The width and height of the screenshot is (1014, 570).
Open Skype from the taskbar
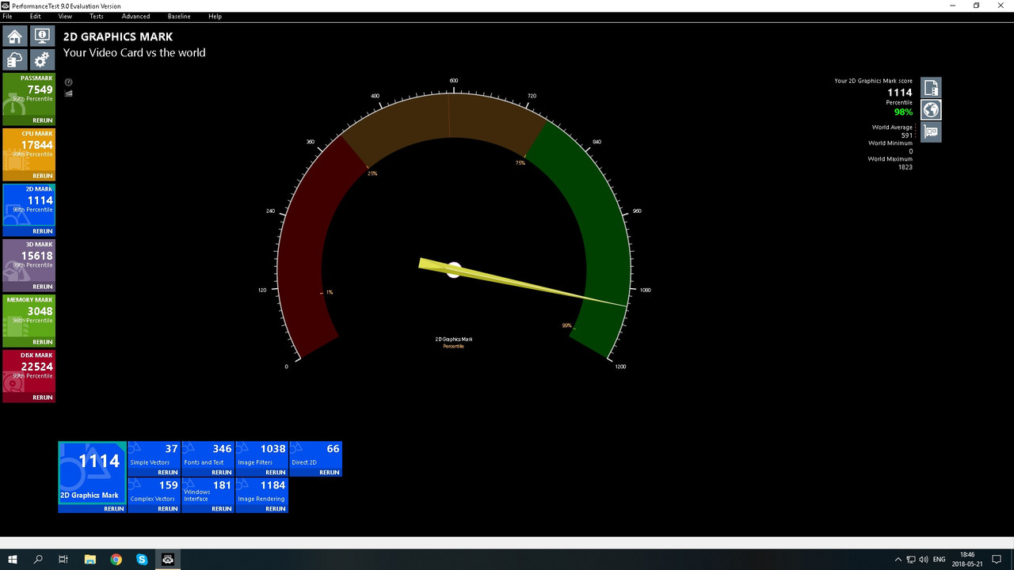142,560
